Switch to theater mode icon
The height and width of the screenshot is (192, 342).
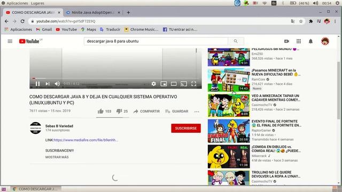point(174,84)
